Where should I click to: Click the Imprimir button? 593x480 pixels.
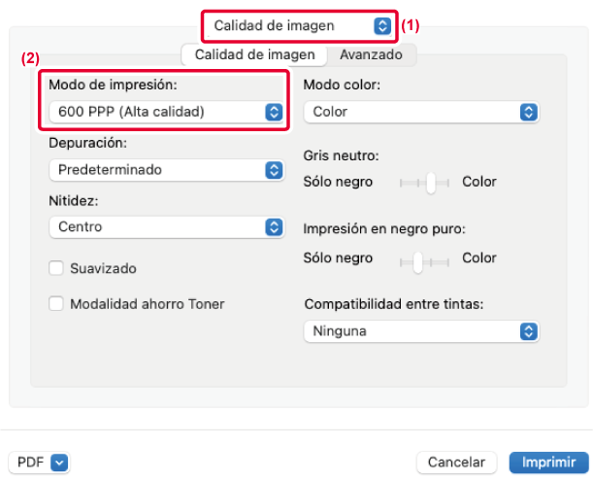[x=544, y=463]
